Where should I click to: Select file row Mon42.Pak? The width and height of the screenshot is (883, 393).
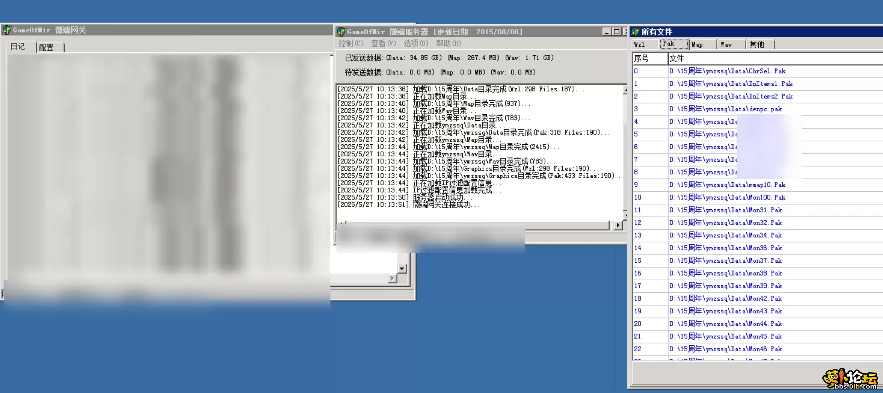coord(758,298)
